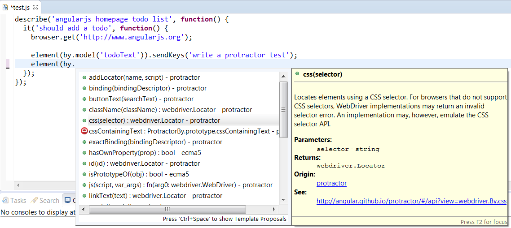This screenshot has width=511, height=228.
Task: Click the green dot beside addLocator proposal
Action: point(84,77)
